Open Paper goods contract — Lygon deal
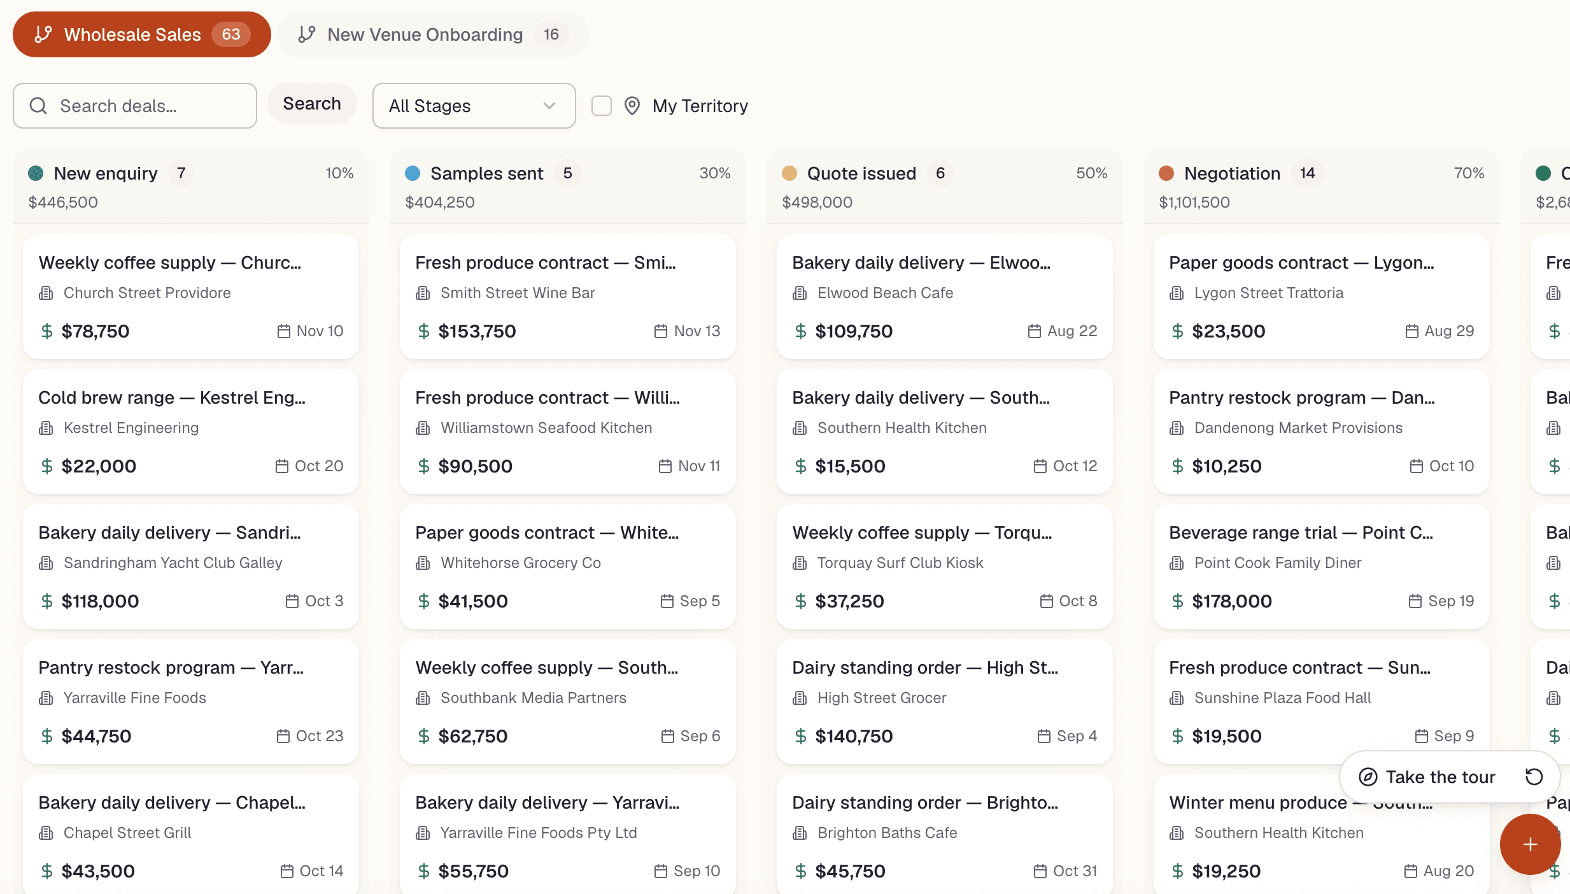This screenshot has width=1570, height=894. [1322, 297]
